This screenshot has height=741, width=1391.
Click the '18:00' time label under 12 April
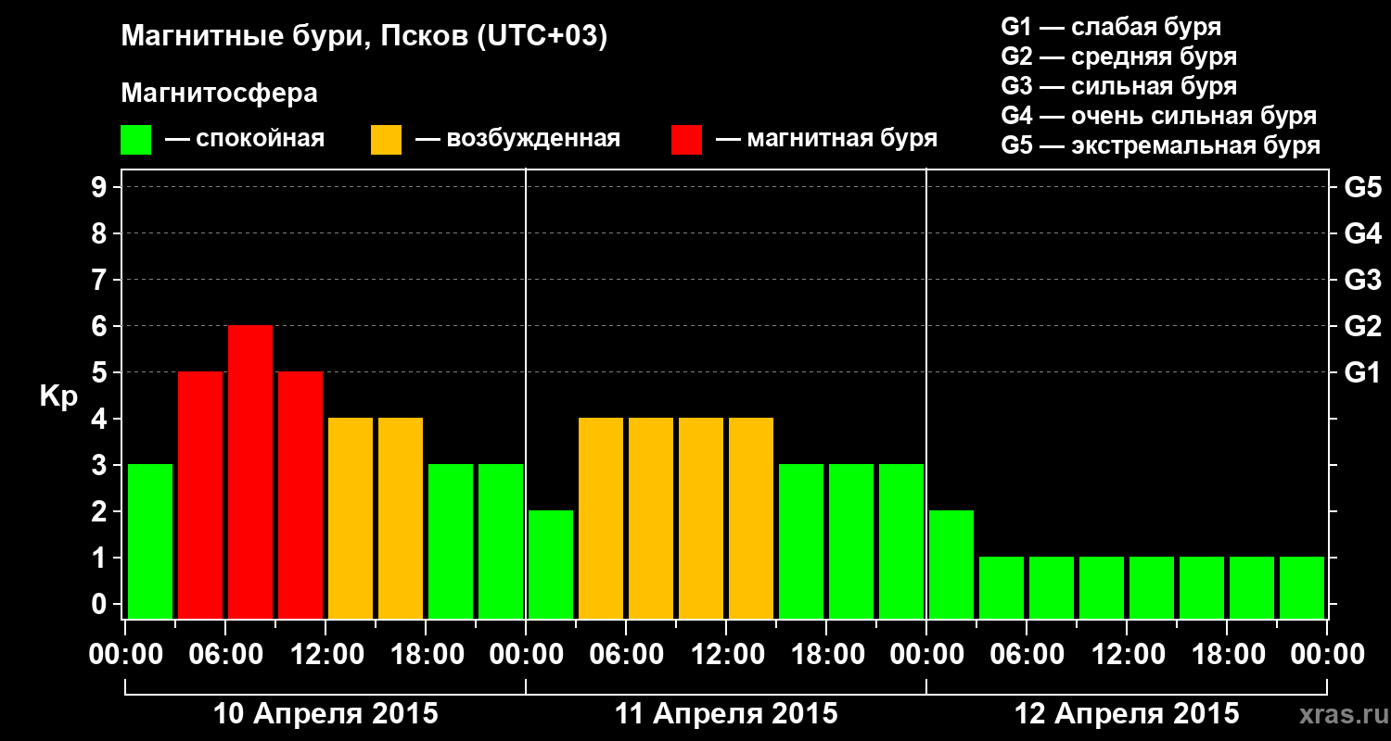tap(1227, 655)
